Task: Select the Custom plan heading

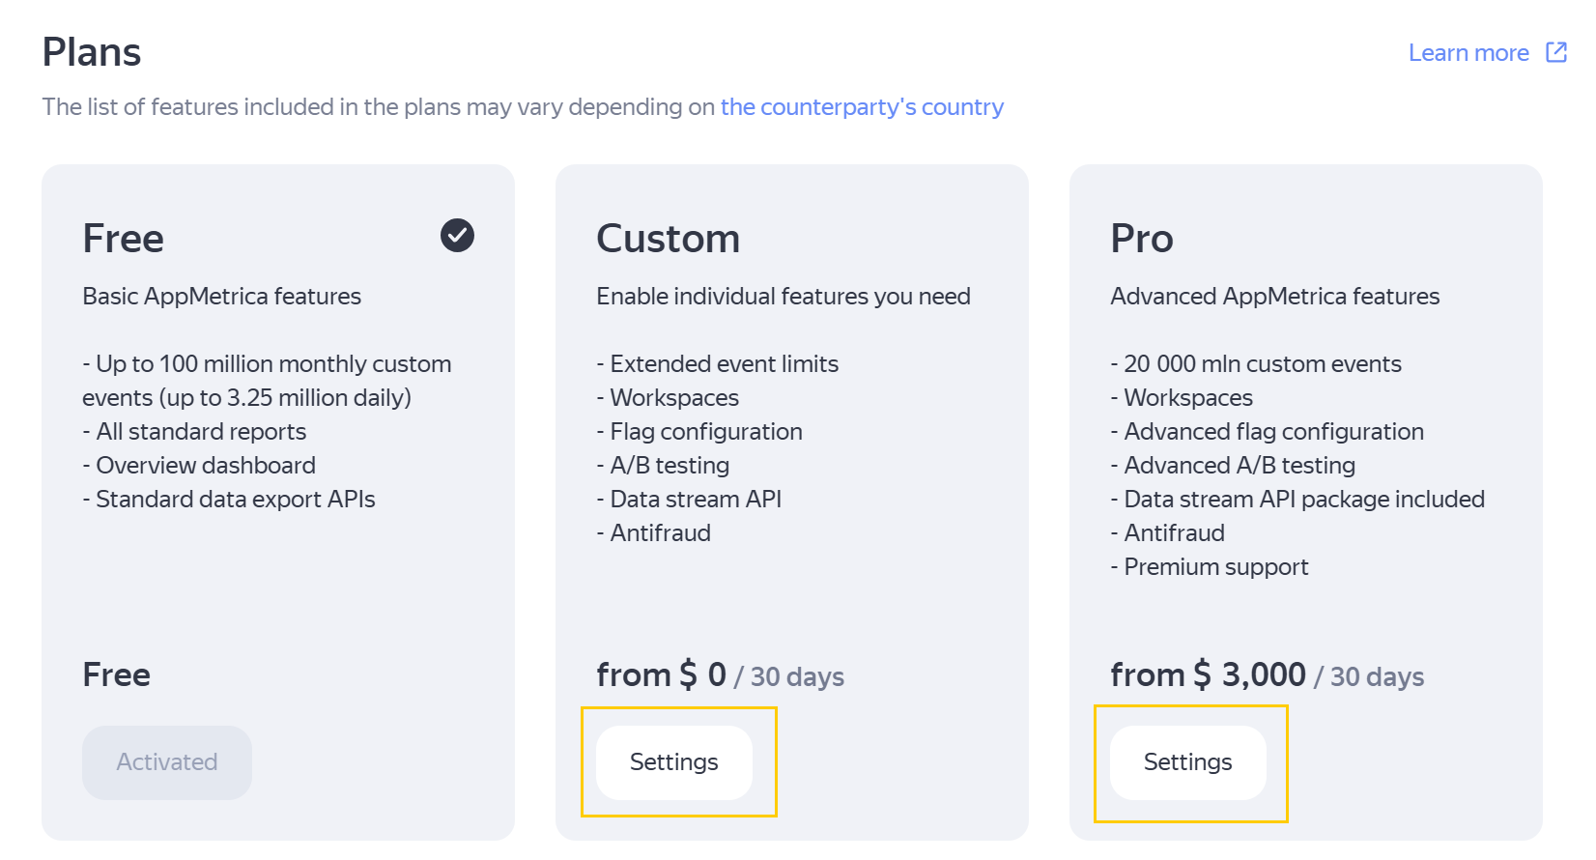Action: pos(668,239)
